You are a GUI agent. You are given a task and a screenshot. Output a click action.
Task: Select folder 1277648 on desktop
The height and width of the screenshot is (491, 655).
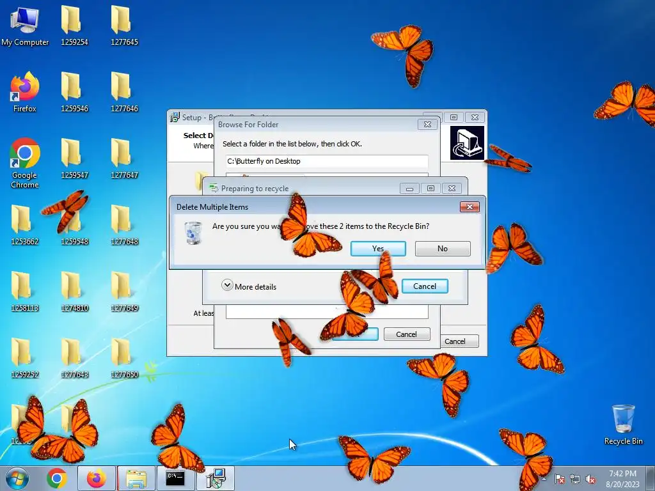pyautogui.click(x=124, y=226)
